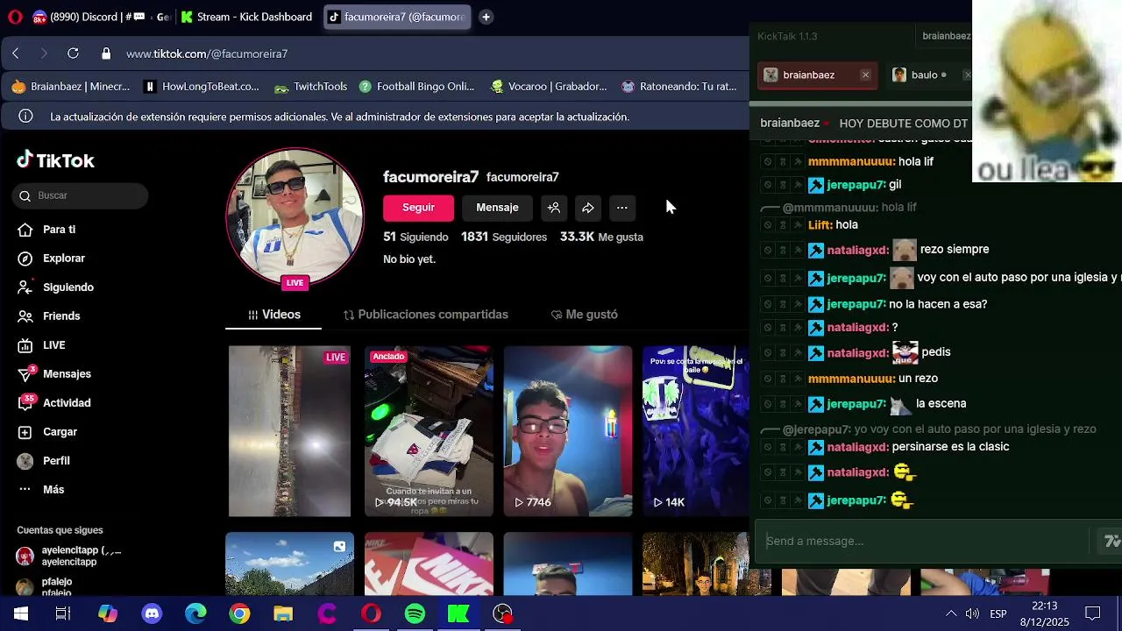Screen dimensions: 1122x631
Task: Switch to Me gustó tab
Action: (x=584, y=315)
